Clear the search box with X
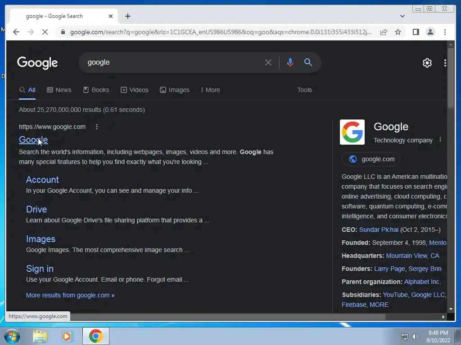 pos(268,62)
